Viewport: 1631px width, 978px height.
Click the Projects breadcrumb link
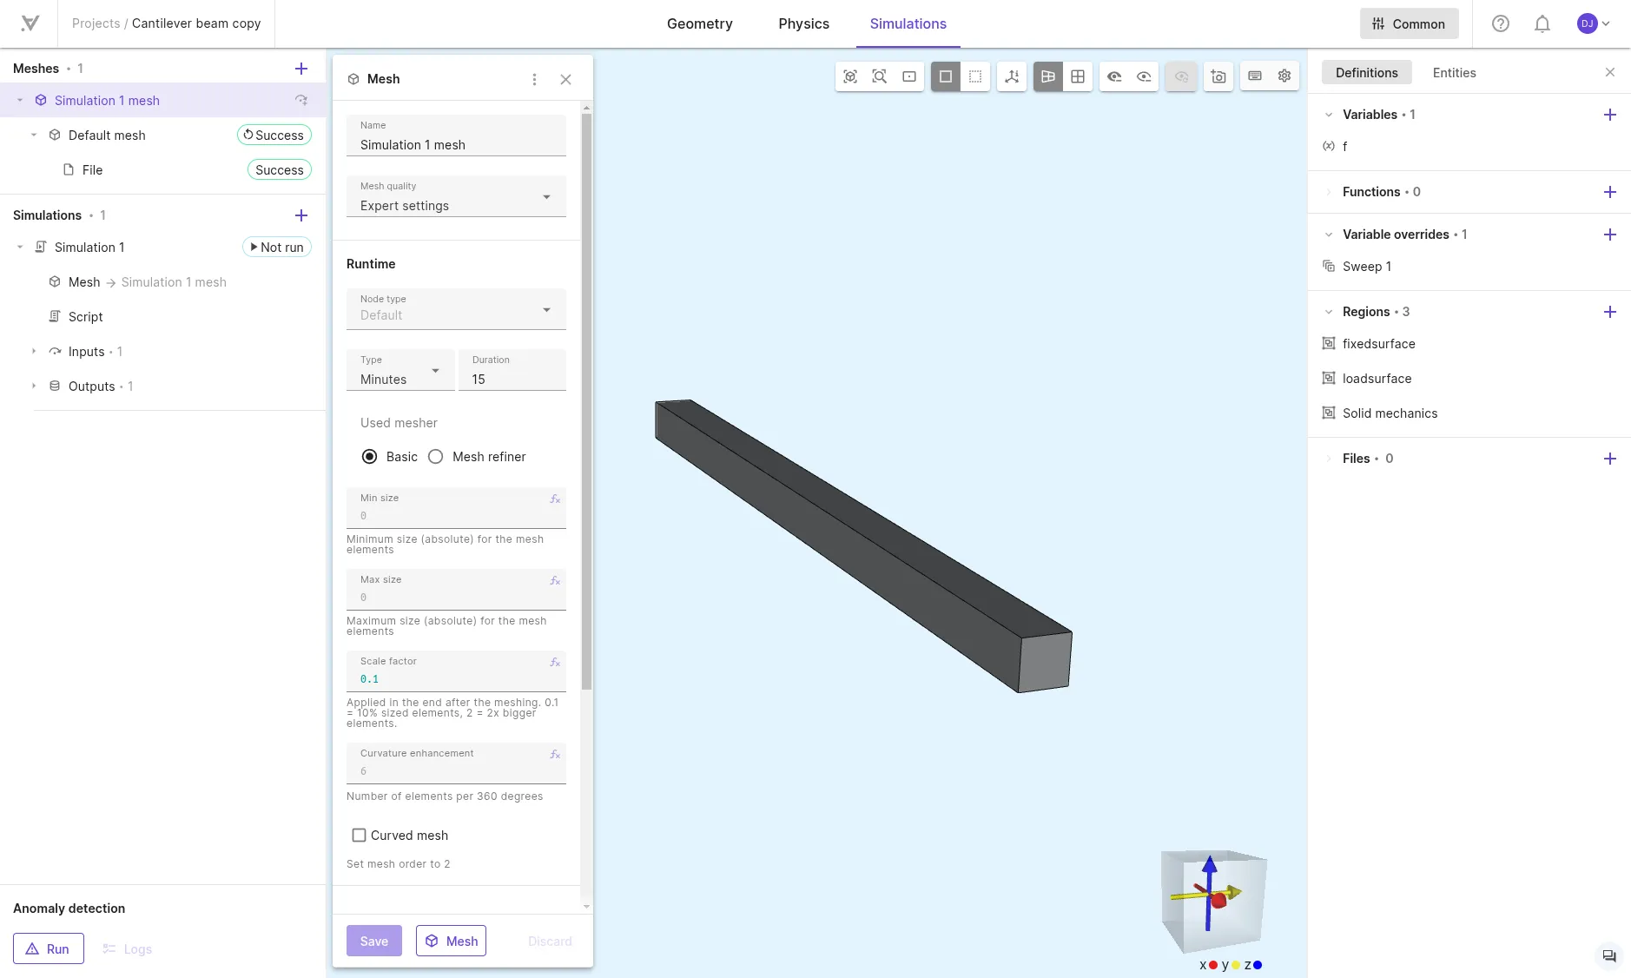click(x=96, y=23)
